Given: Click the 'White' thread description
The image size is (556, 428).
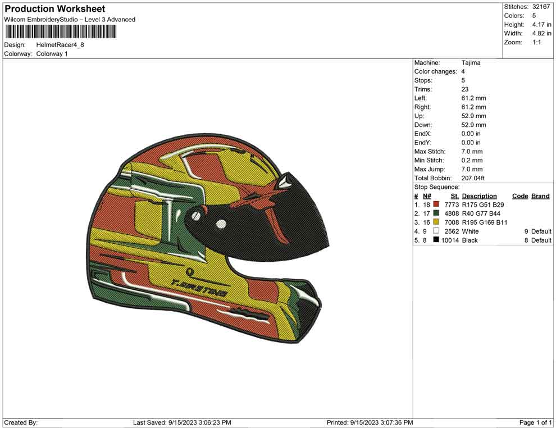Looking at the screenshot, I should pyautogui.click(x=470, y=231).
